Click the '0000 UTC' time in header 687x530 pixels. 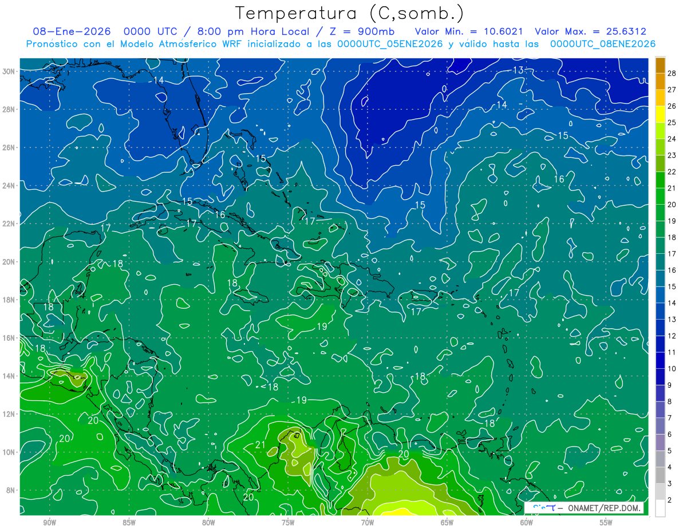click(152, 32)
